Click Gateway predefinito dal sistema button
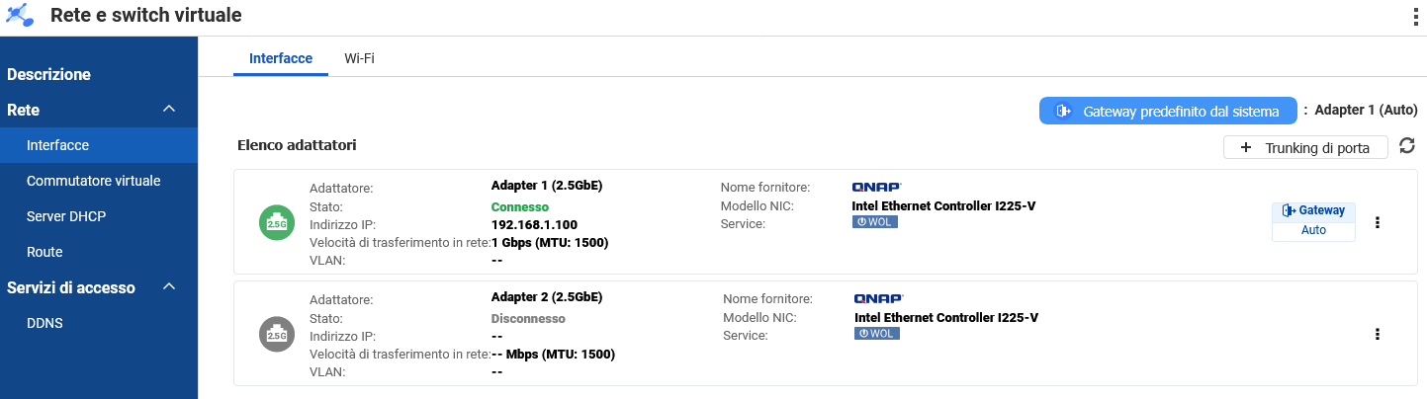1427x399 pixels. (1167, 111)
